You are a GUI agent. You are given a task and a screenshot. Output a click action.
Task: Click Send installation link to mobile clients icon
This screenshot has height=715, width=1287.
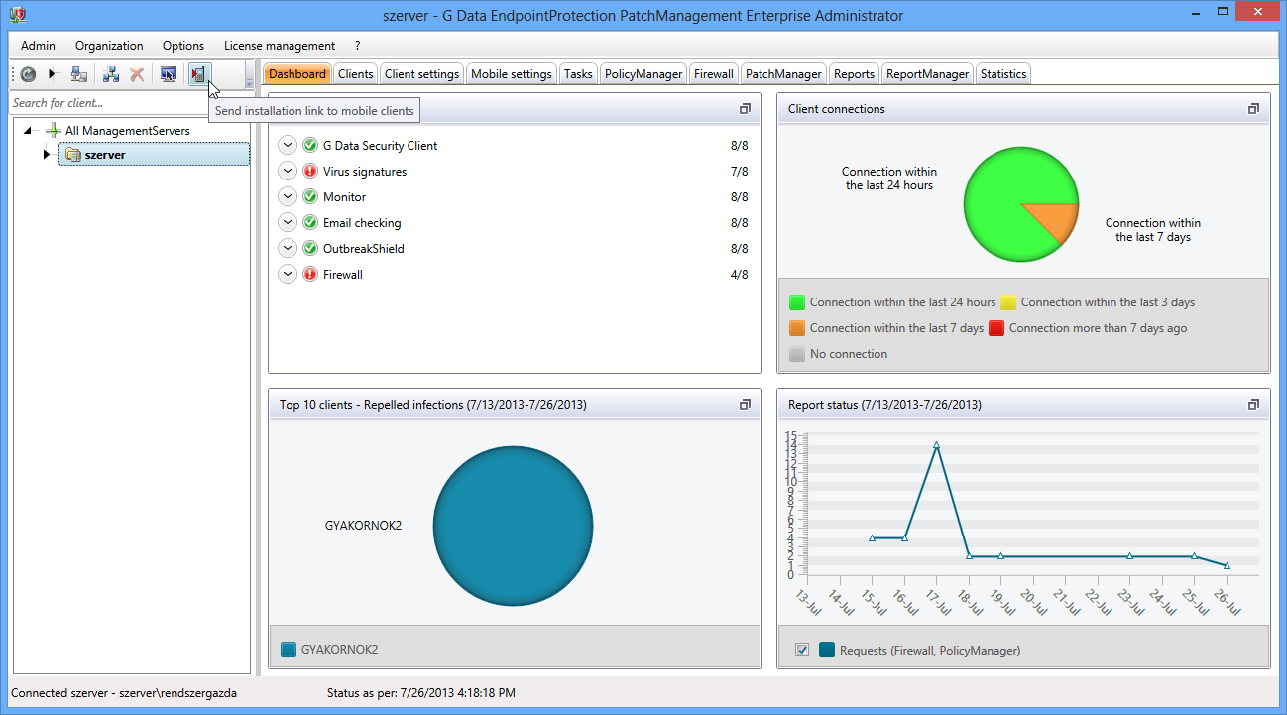[x=199, y=74]
